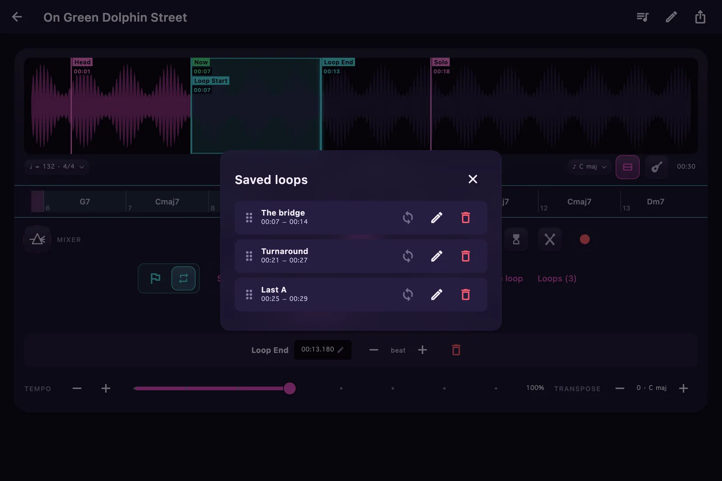Delete the Loop End marker
Viewport: 722px width, 481px height.
456,350
